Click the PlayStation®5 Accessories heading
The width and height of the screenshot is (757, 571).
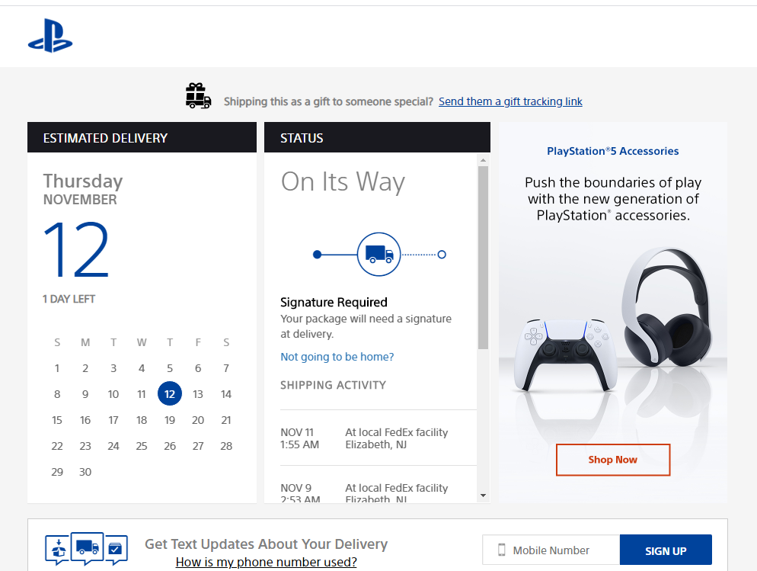pos(612,151)
